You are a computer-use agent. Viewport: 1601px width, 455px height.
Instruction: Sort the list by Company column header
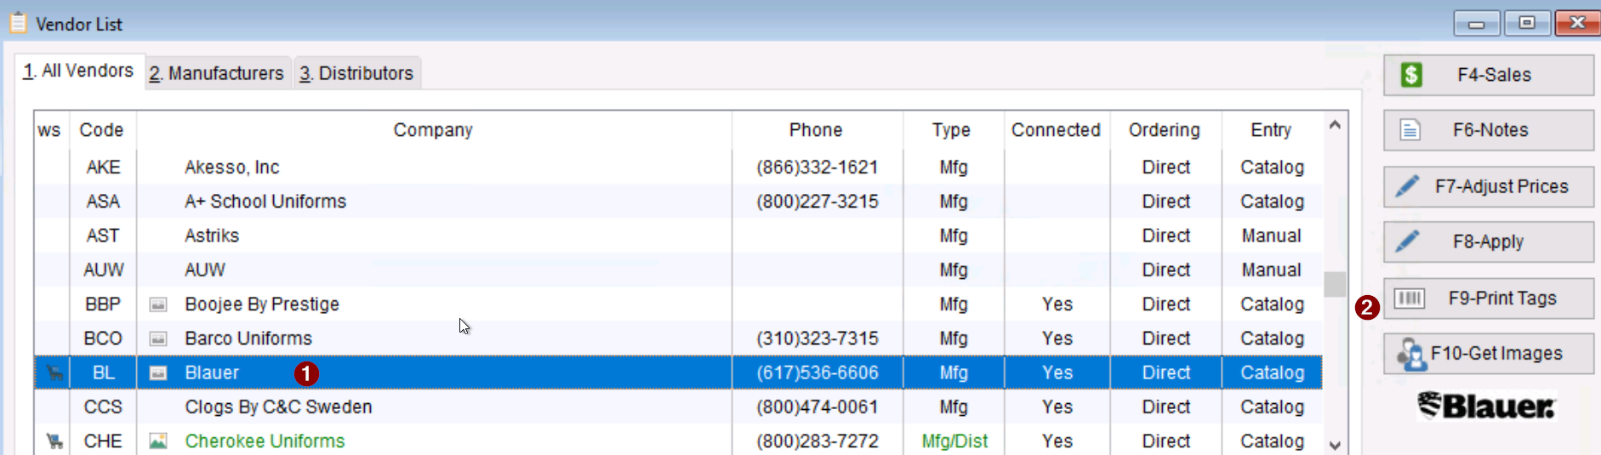pyautogui.click(x=433, y=130)
